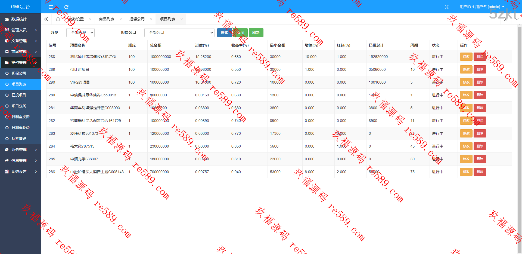Click the sidebar collapse menu icon
This screenshot has width=522, height=254.
[x=51, y=7]
